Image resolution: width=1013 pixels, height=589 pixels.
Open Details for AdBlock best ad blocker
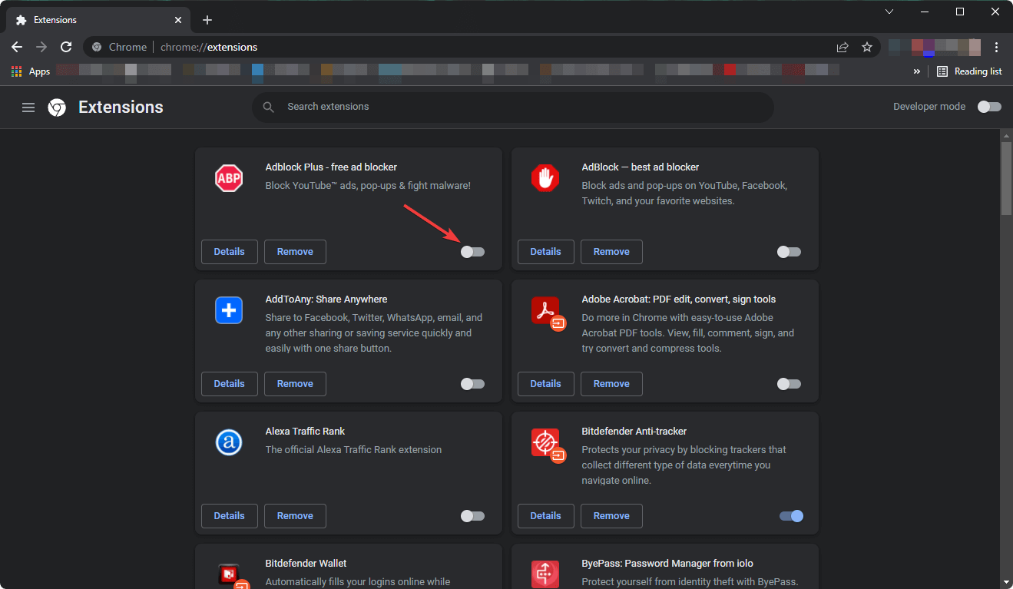(545, 252)
